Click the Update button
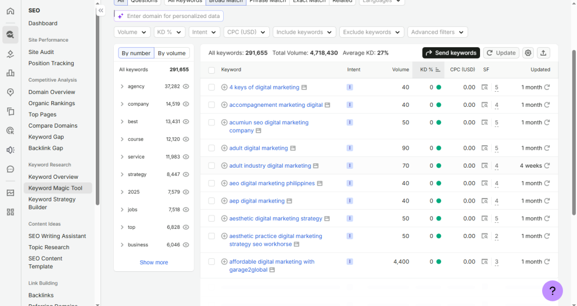 [x=501, y=53]
